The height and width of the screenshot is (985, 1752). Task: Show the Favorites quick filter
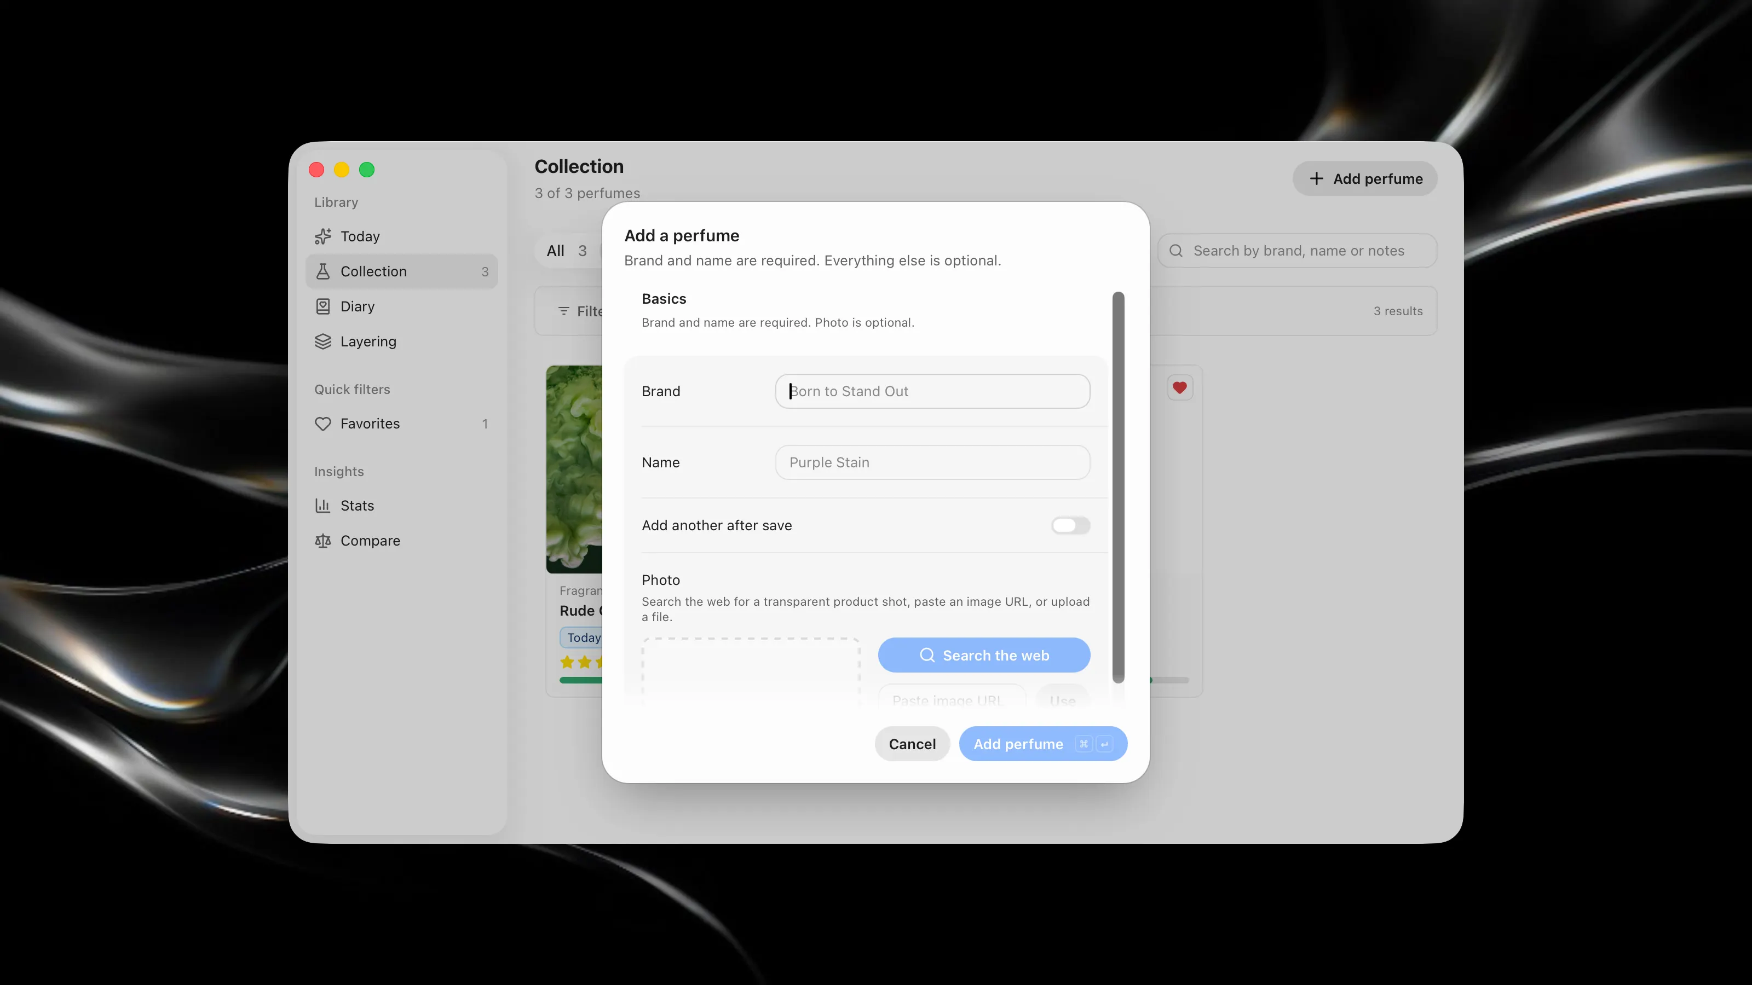pyautogui.click(x=401, y=424)
